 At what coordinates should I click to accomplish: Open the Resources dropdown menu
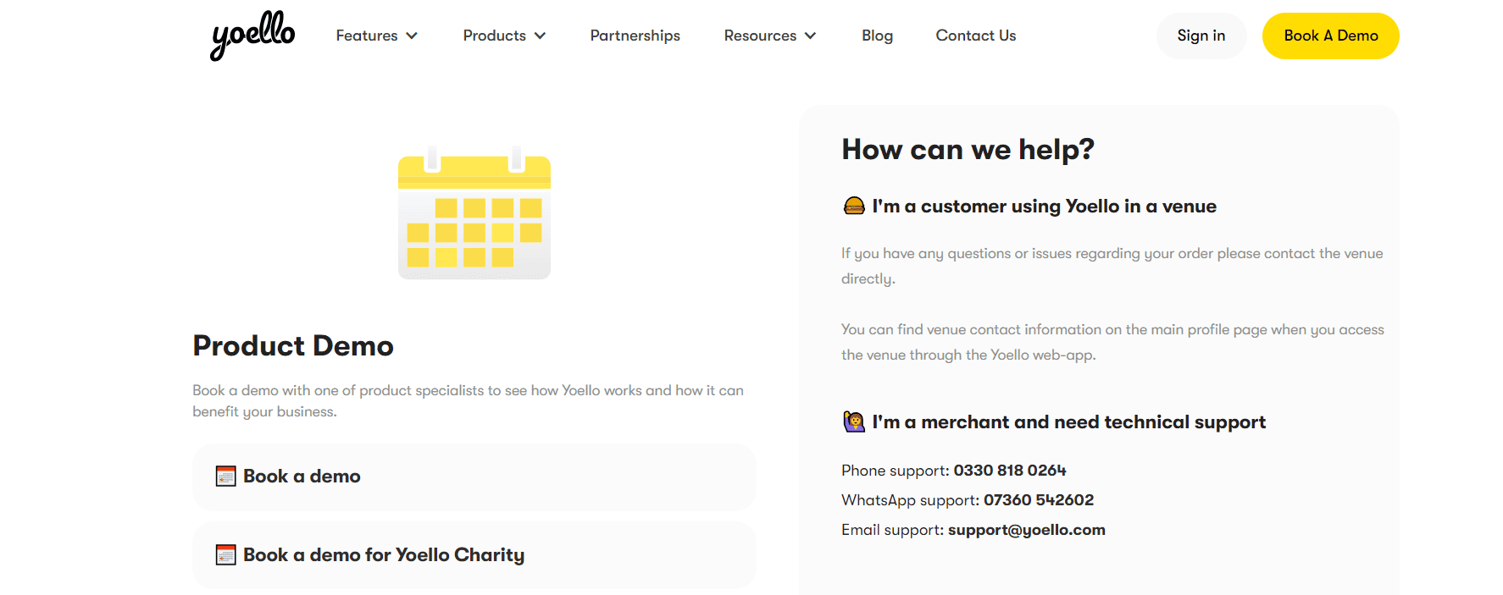pos(770,36)
